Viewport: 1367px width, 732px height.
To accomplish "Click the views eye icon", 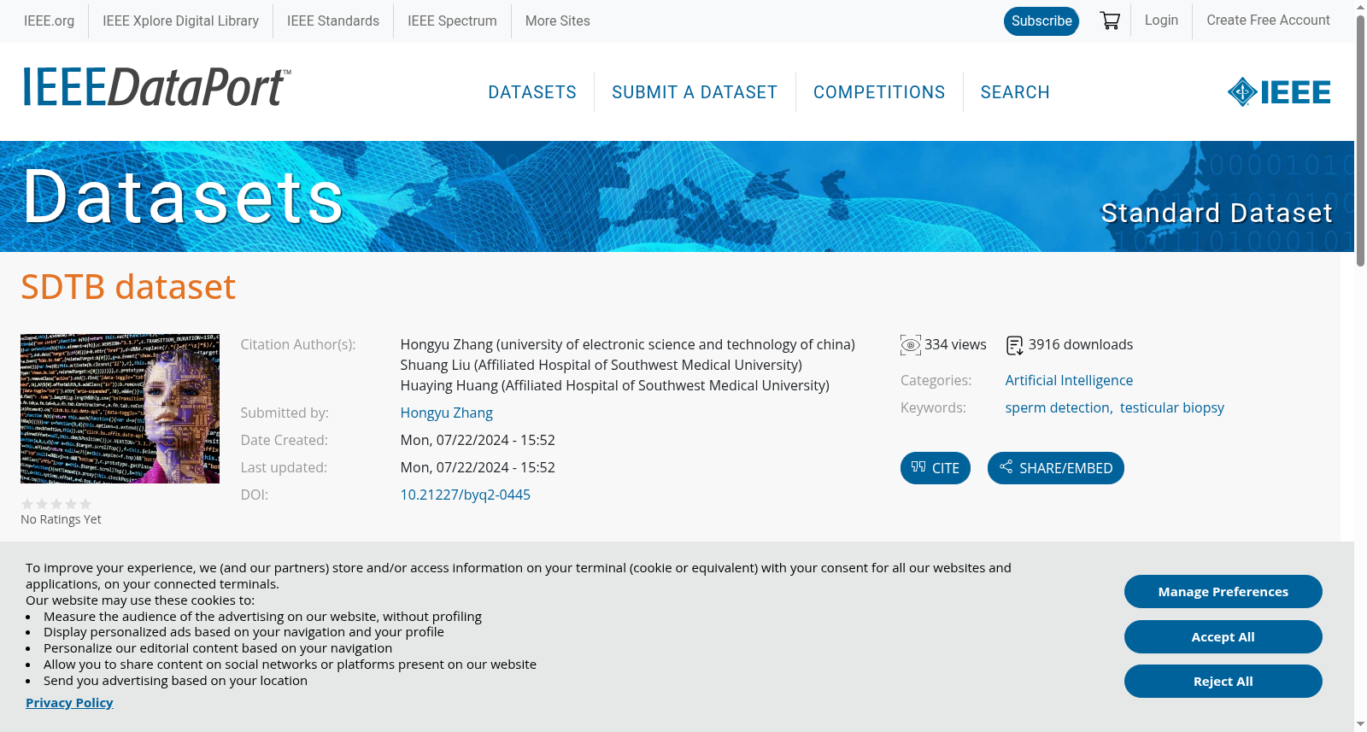I will (911, 345).
